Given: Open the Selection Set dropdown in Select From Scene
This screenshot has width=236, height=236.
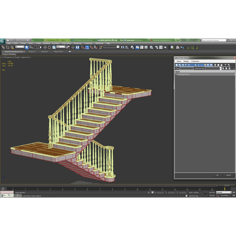Looking at the screenshot, I should click(x=221, y=68).
